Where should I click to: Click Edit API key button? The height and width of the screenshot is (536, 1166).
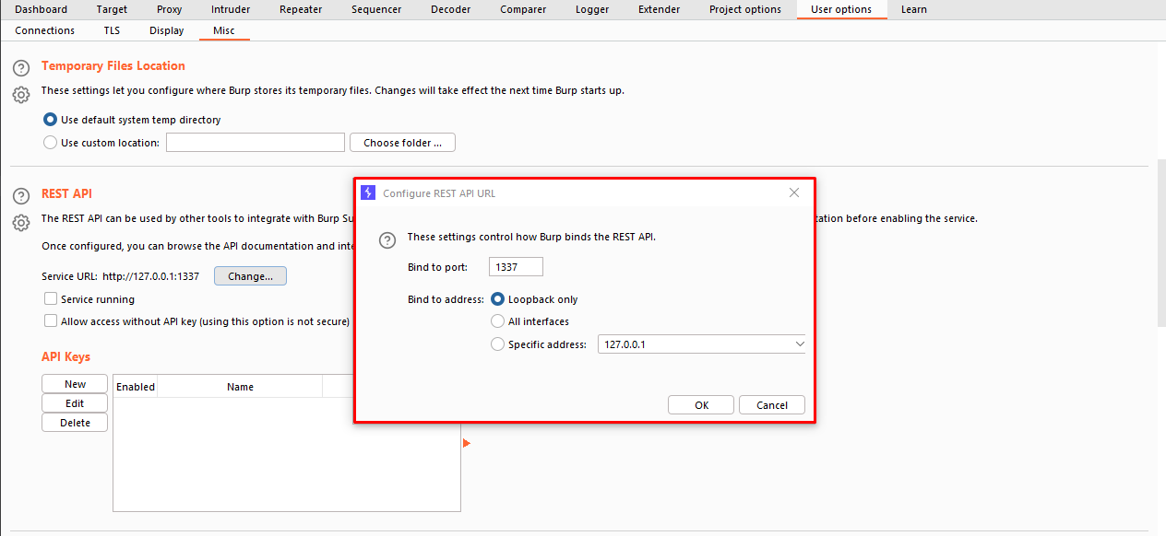tap(75, 403)
